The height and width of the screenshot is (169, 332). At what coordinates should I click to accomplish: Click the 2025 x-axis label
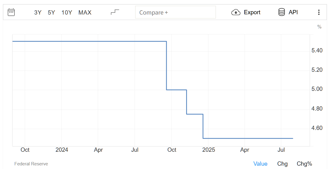(x=209, y=150)
